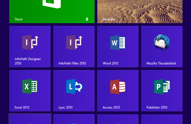Open Word 2013 icon
Viewport: 191px width, 124px height.
point(118,43)
